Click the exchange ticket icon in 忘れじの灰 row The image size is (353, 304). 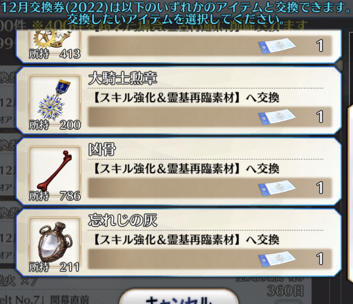[x=277, y=259]
